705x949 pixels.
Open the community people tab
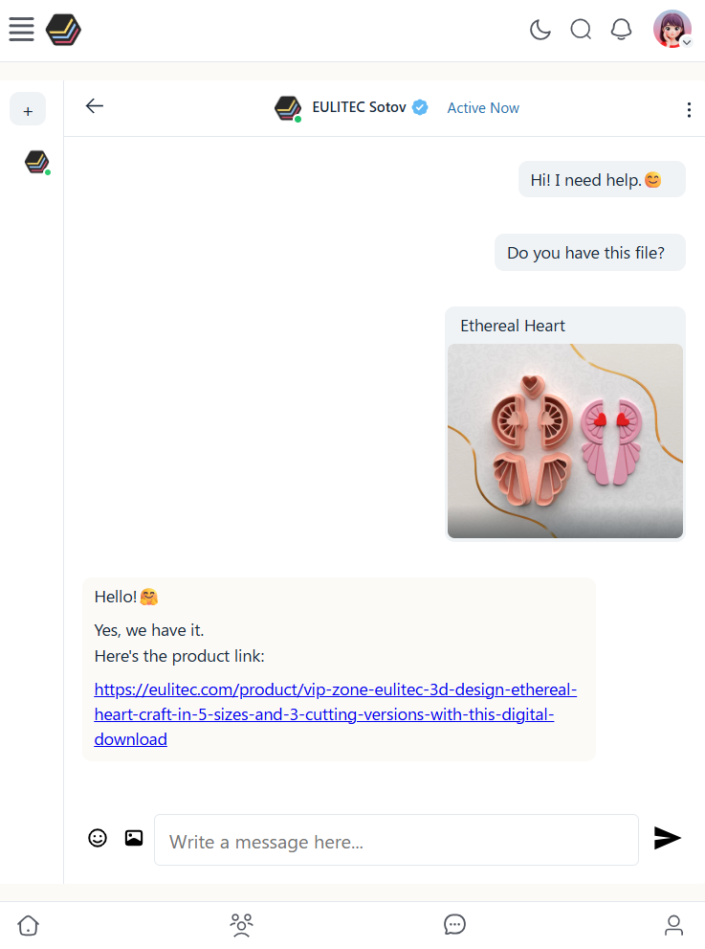coord(241,925)
